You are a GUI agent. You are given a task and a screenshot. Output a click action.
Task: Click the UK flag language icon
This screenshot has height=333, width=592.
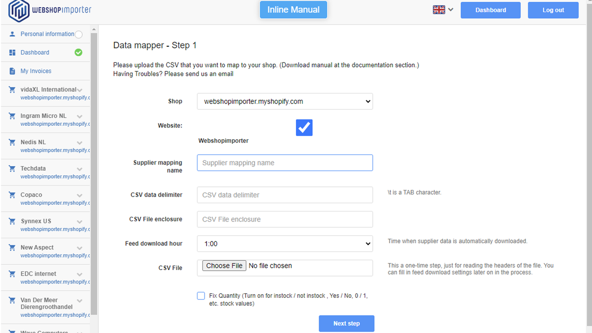[439, 9]
